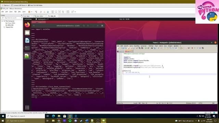Viewport: 219px width, 123px height.
Task: Click Activities in Ubuntu top bar
Action: coord(28,19)
